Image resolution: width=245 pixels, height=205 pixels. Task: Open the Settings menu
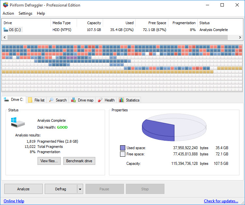pyautogui.click(x=25, y=13)
